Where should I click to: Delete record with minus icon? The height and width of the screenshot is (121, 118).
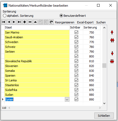pos(30,22)
